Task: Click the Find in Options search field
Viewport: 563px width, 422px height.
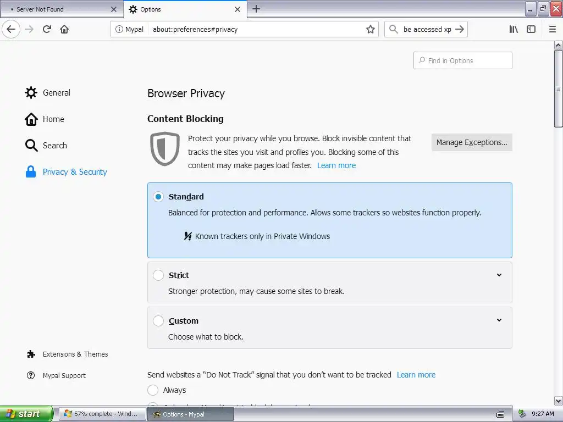Action: click(x=463, y=60)
